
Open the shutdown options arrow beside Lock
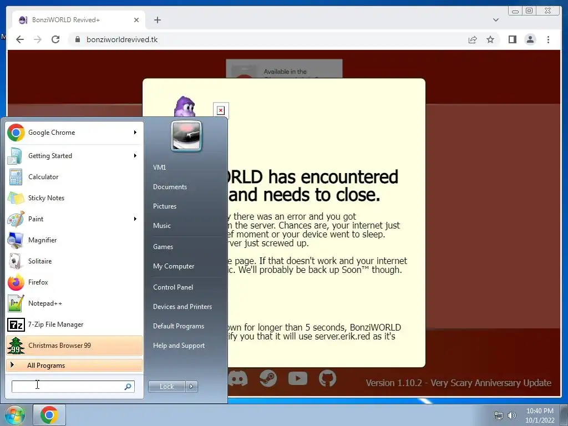[191, 387]
